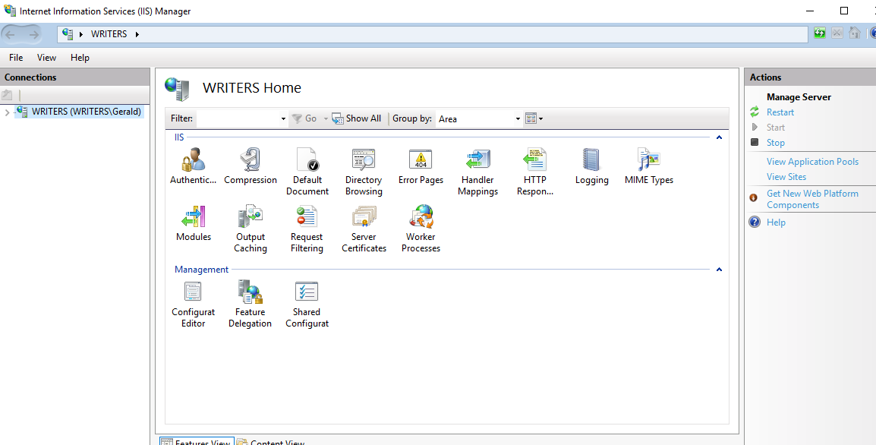Switch to the Content View tab
Viewport: 876px width, 445px height.
point(271,441)
